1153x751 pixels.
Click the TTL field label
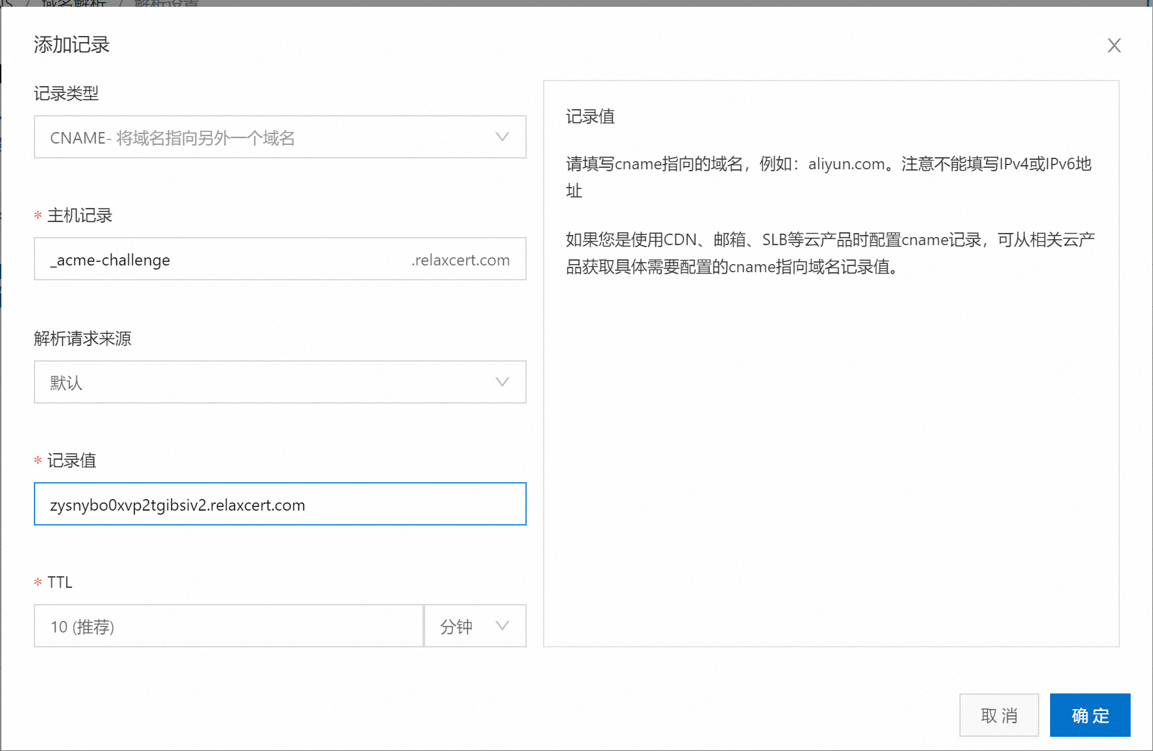[60, 582]
